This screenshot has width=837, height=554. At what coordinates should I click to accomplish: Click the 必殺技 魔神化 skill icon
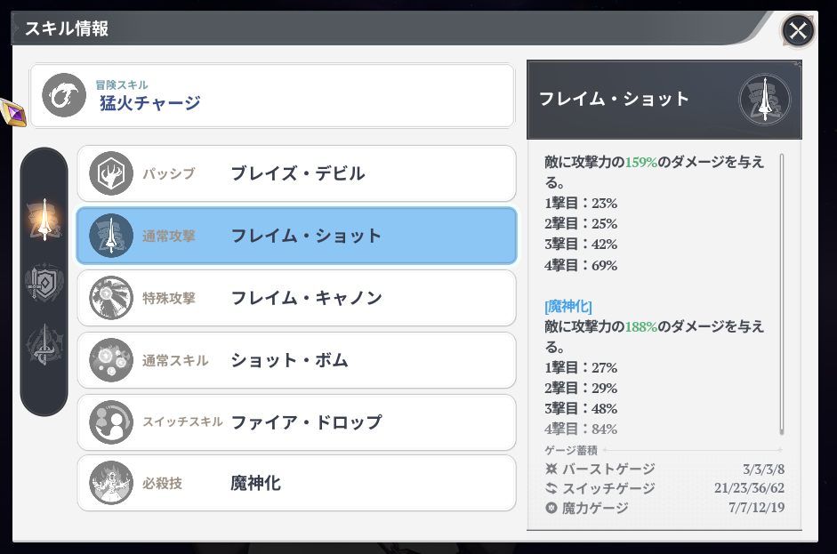point(111,484)
